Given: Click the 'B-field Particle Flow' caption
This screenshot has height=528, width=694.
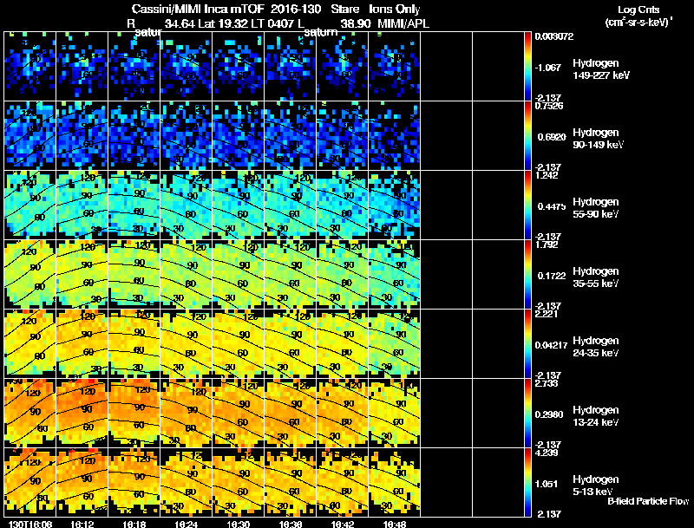Looking at the screenshot, I should pos(648,501).
